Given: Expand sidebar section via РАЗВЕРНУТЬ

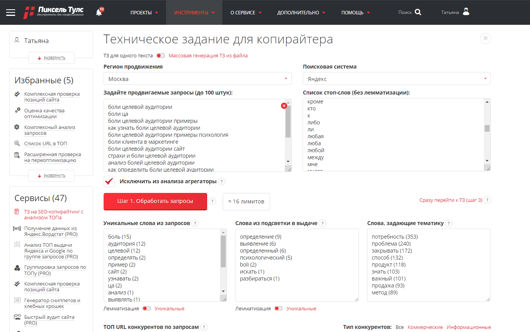Looking at the screenshot, I should (x=51, y=58).
